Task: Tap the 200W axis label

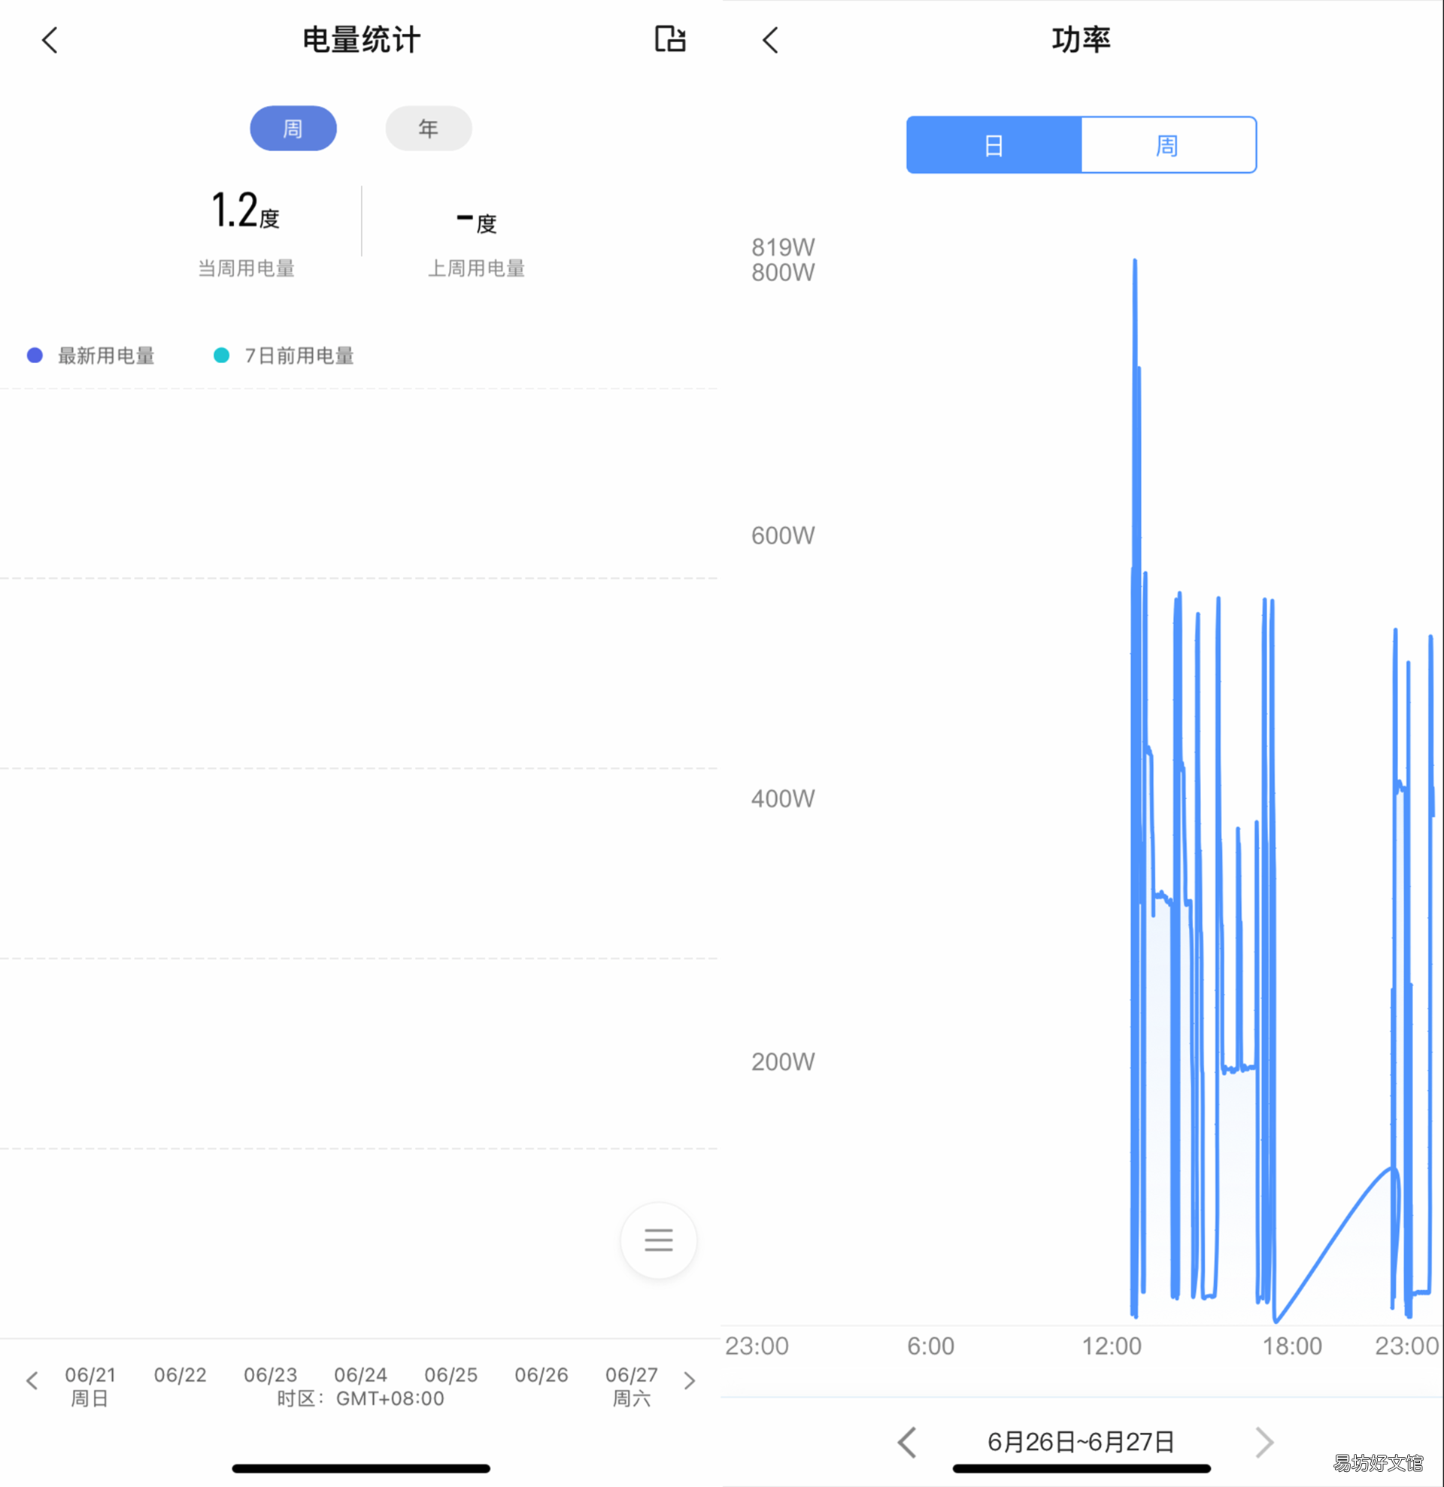Action: pyautogui.click(x=783, y=1061)
